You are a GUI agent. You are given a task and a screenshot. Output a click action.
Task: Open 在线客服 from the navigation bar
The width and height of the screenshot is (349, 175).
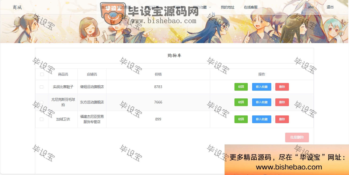click(251, 7)
